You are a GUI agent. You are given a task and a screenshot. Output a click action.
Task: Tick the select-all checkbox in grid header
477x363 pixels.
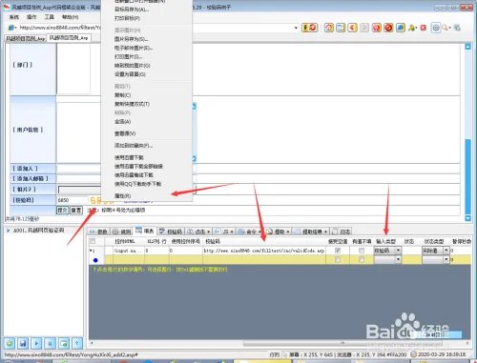point(93,241)
